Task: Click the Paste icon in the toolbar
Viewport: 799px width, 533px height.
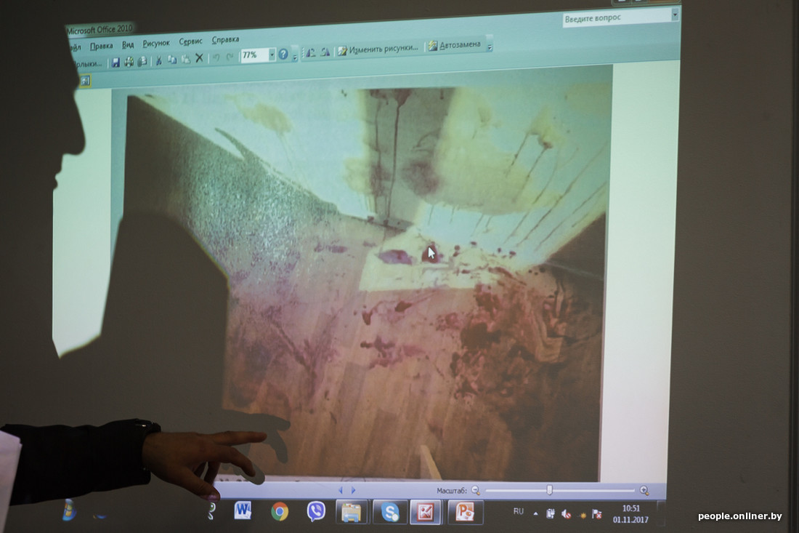Action: (x=186, y=59)
